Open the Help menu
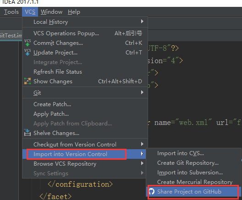This screenshot has width=242, height=200. [x=74, y=12]
